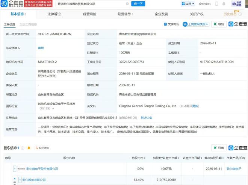Click the info icon beside 股东信息
248x185 pixels.
coord(23,148)
